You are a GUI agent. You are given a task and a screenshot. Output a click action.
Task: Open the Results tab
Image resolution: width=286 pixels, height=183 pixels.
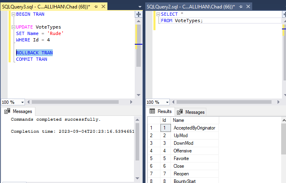(x=161, y=111)
